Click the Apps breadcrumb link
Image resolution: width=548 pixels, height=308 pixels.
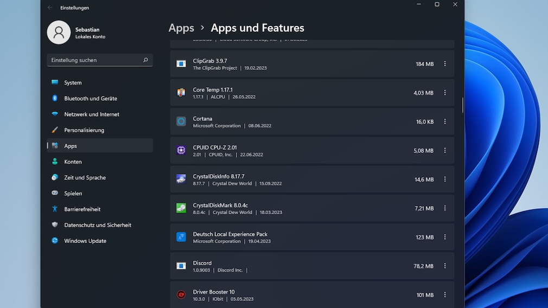[x=181, y=28]
